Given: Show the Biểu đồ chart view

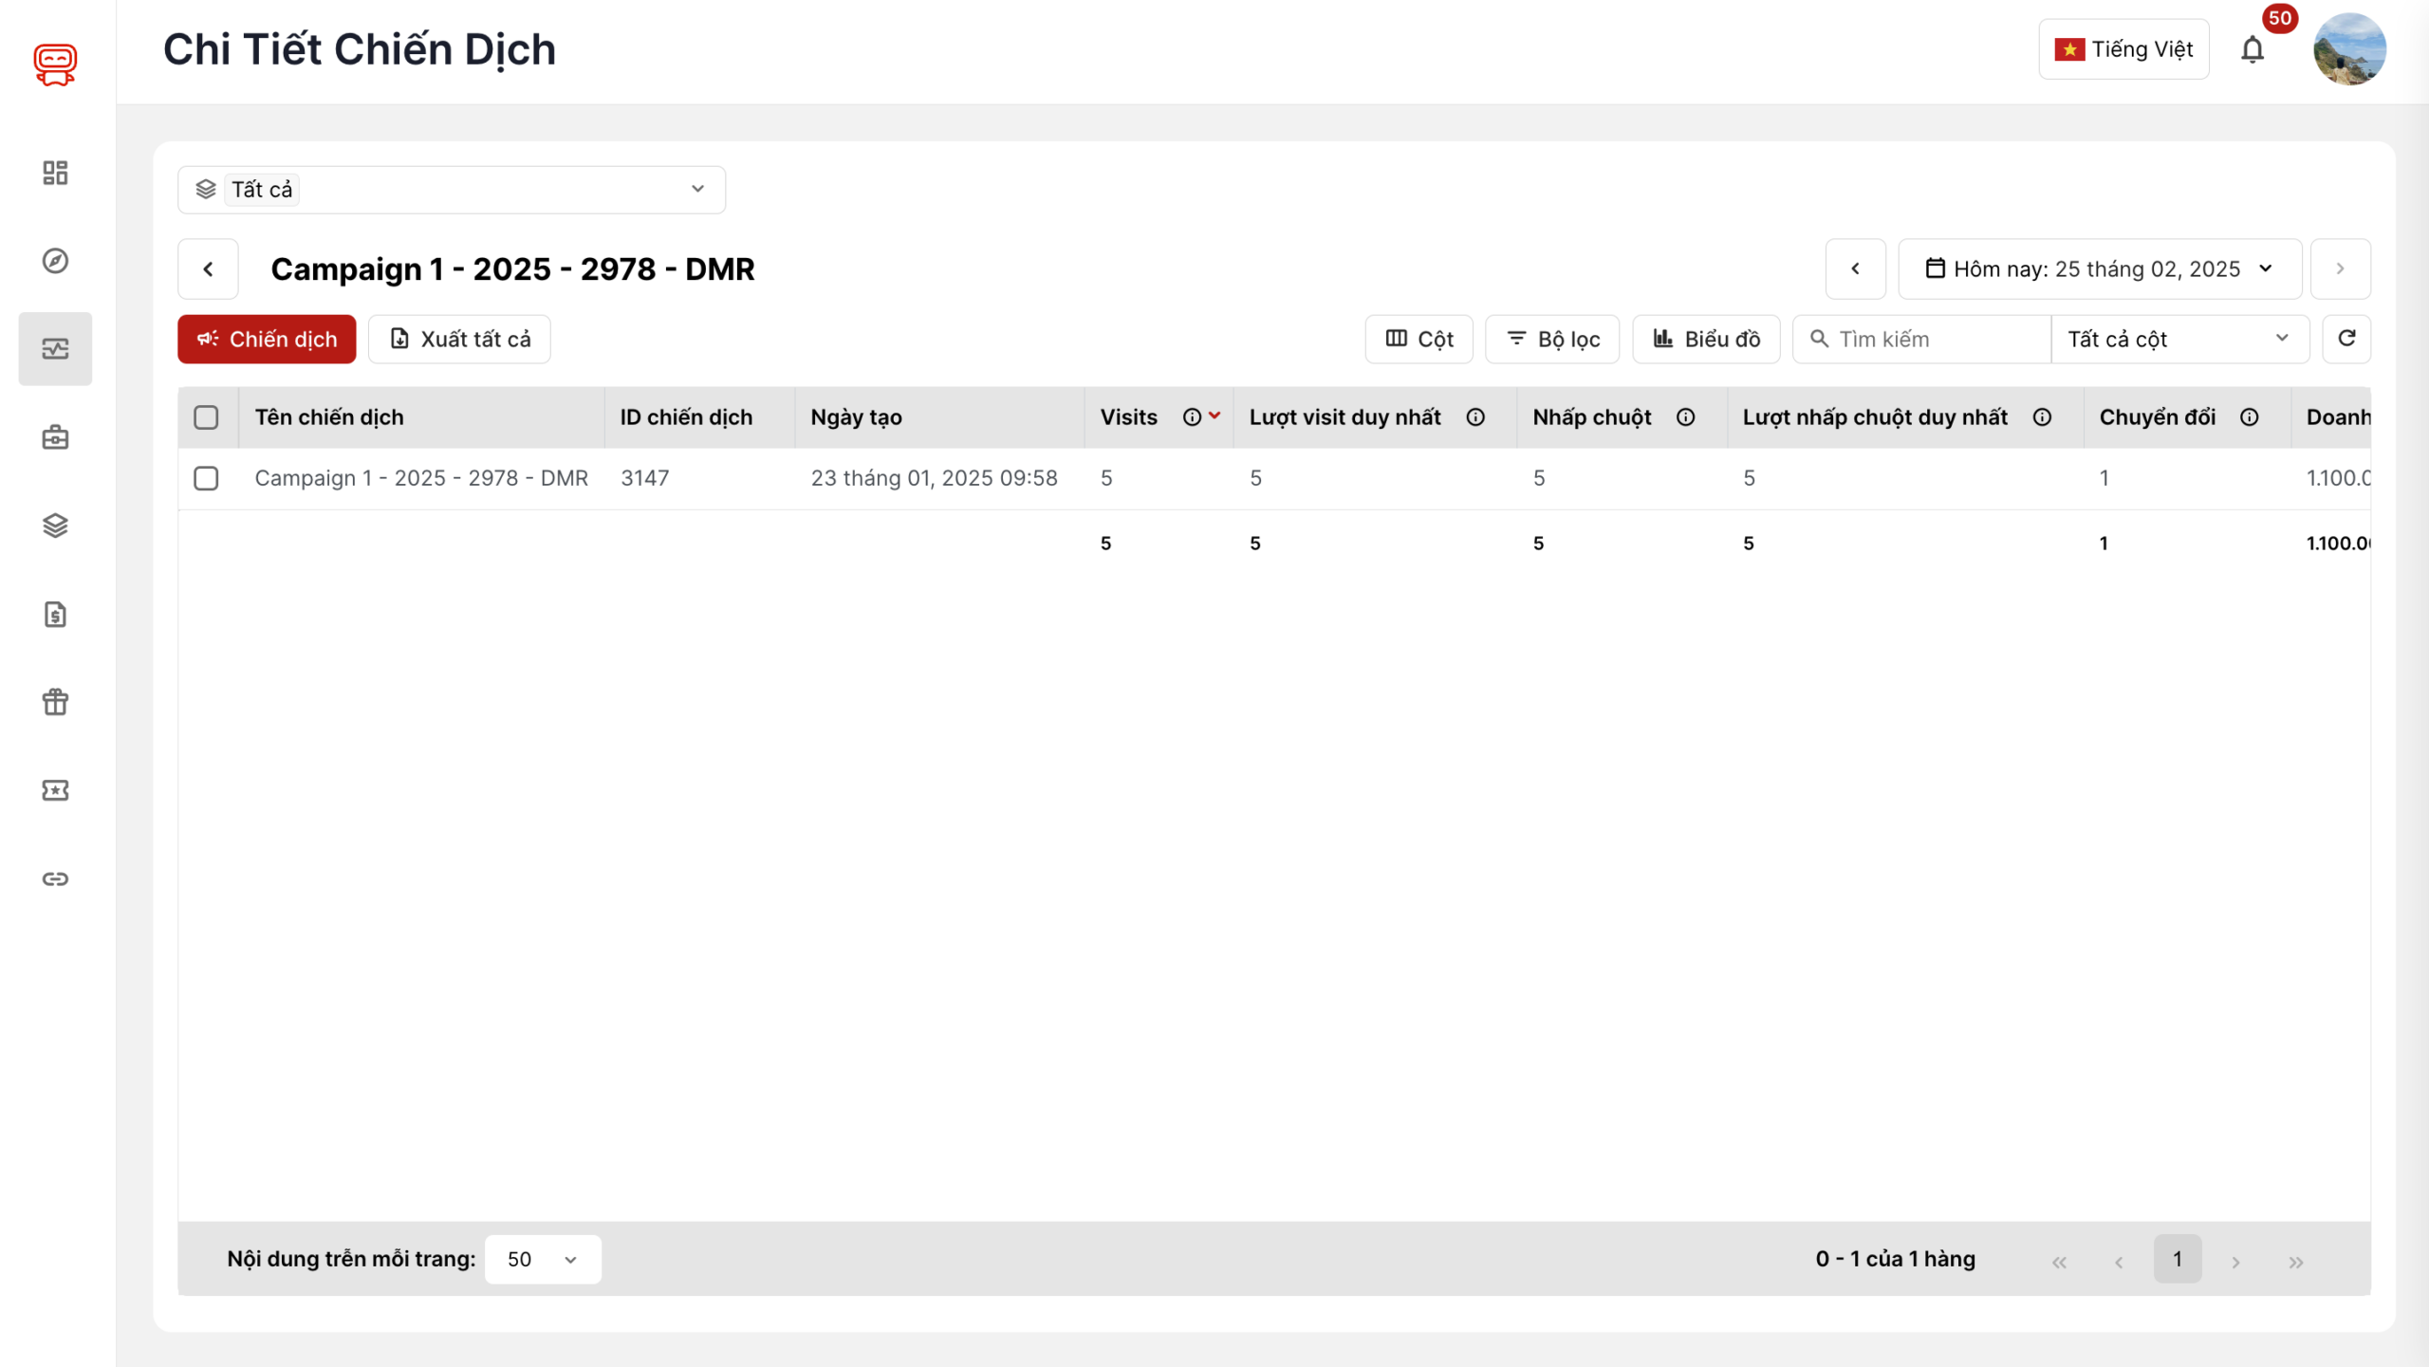Looking at the screenshot, I should click(1706, 339).
